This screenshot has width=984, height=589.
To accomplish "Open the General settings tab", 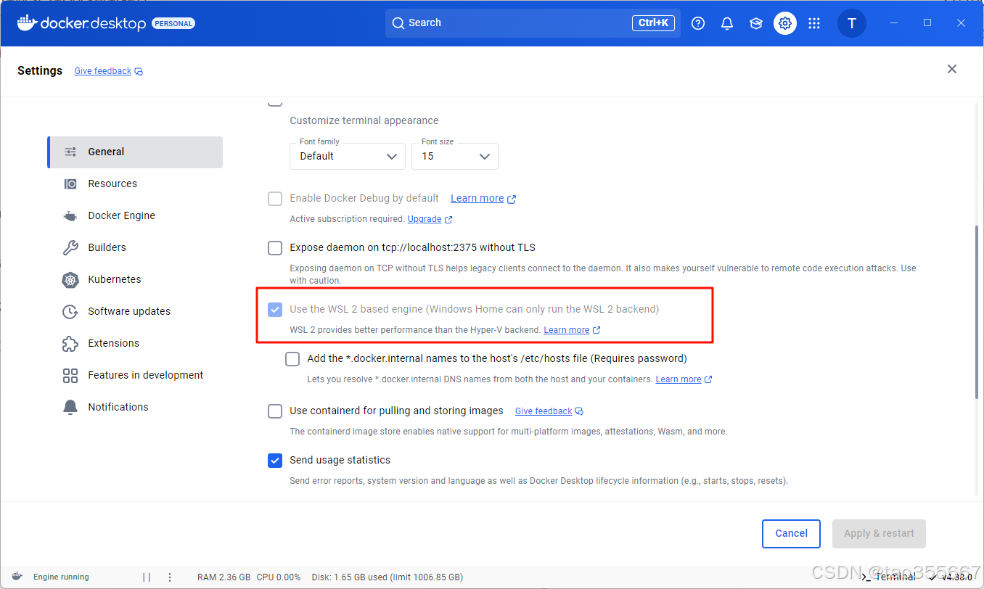I will tap(136, 152).
